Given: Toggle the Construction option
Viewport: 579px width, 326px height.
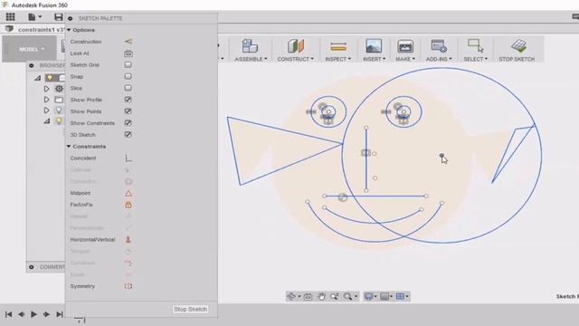Looking at the screenshot, I should 128,42.
